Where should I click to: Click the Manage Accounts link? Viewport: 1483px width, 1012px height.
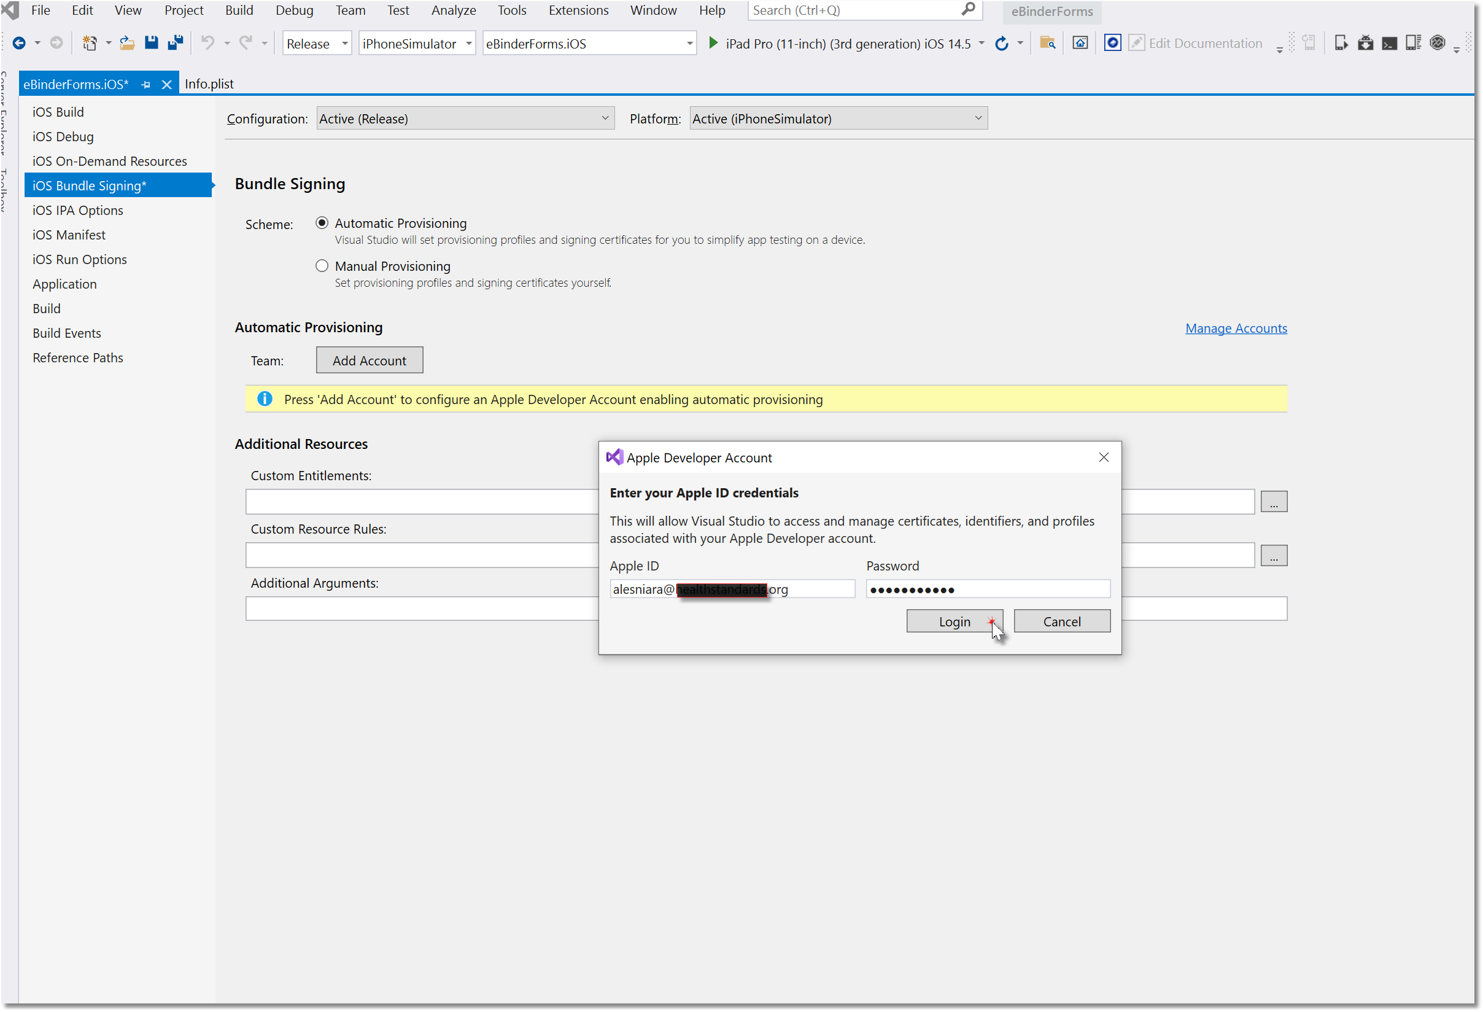pos(1236,328)
